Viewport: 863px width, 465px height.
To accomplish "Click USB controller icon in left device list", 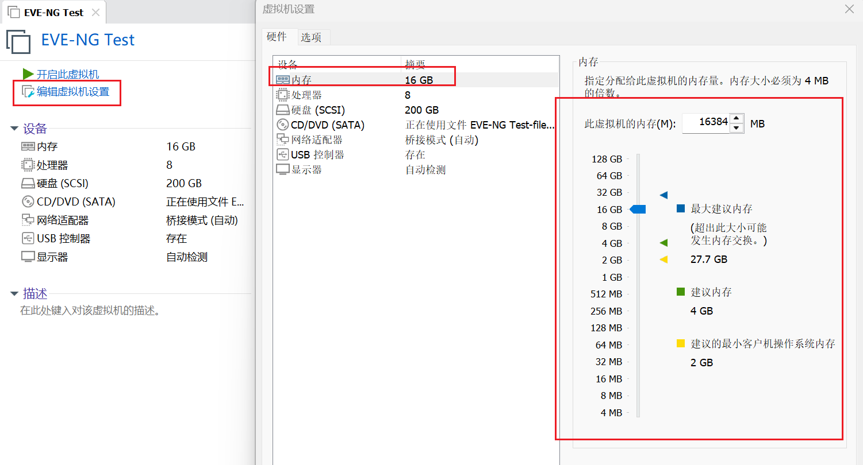I will coord(28,238).
